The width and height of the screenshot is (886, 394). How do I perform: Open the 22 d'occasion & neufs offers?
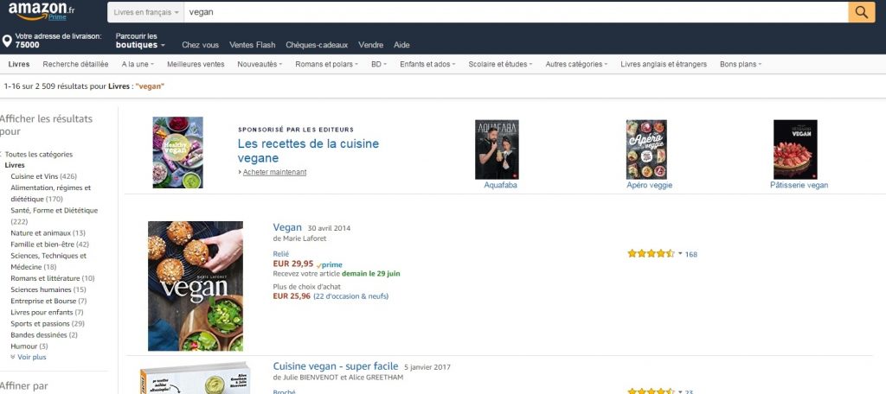350,295
